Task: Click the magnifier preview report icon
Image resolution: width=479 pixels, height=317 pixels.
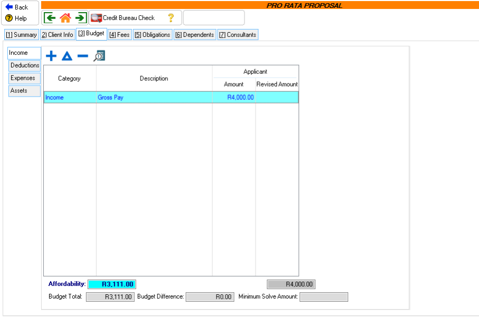Action: point(99,56)
